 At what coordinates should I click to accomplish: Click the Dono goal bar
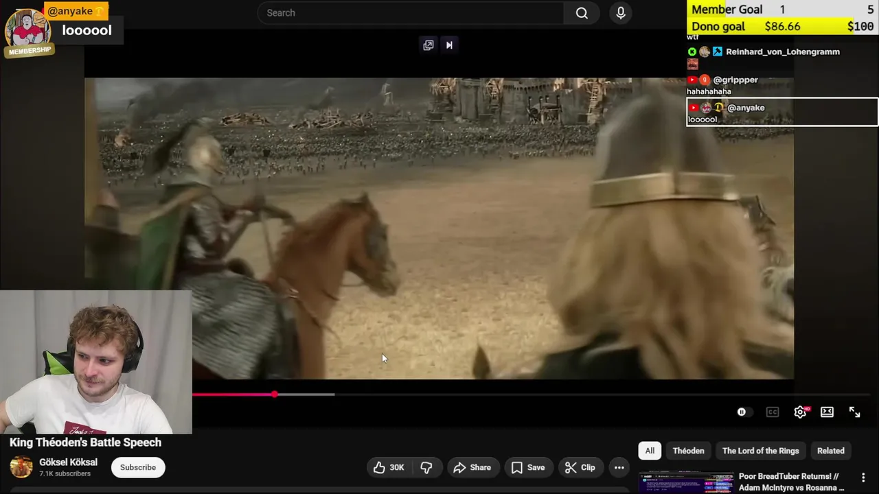pyautogui.click(x=783, y=26)
